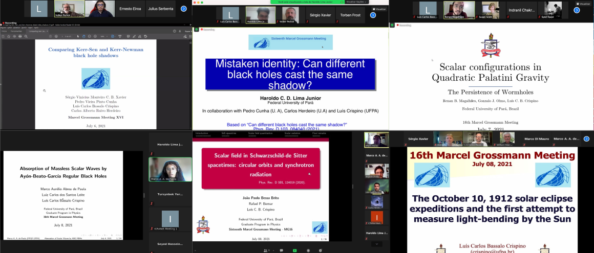This screenshot has height=253, width=594.
Task: Select Torben Frost participant tile
Action: pyautogui.click(x=350, y=15)
